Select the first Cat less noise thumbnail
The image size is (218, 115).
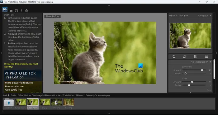tap(21, 103)
